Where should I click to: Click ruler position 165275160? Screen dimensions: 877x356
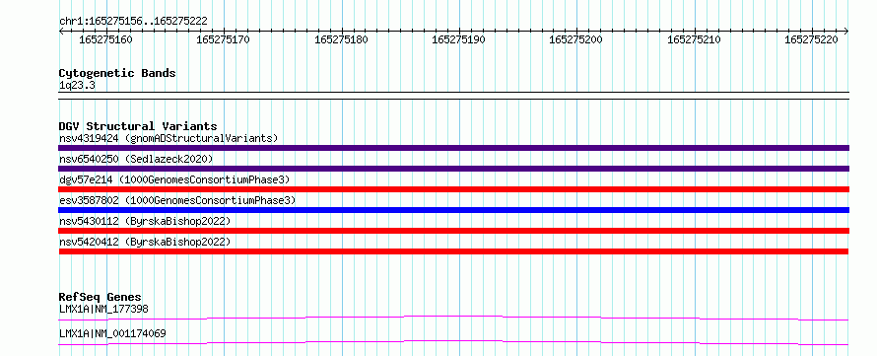click(x=106, y=39)
